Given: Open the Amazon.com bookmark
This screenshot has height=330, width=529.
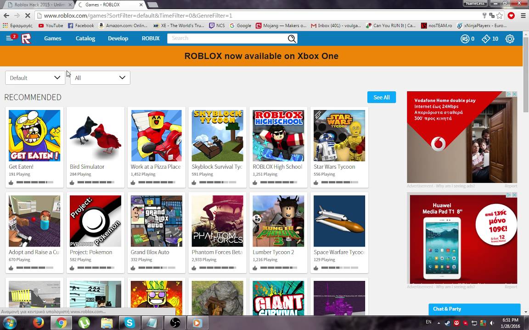Looking at the screenshot, I should (123, 26).
